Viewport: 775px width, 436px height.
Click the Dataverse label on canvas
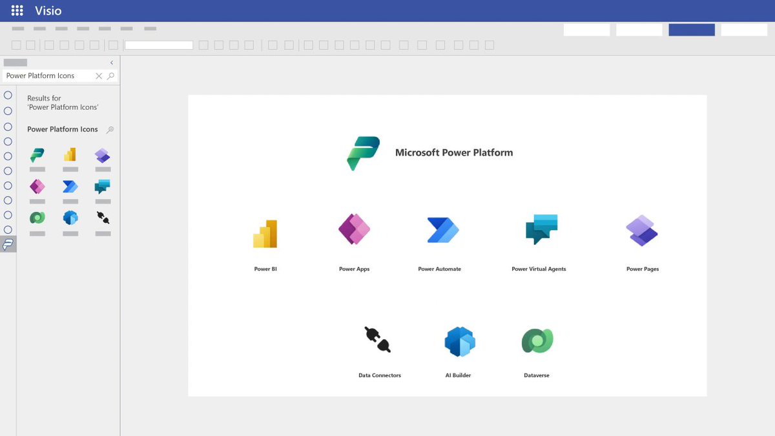click(537, 375)
